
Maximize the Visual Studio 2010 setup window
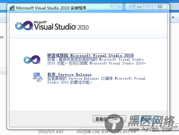(x=148, y=7)
